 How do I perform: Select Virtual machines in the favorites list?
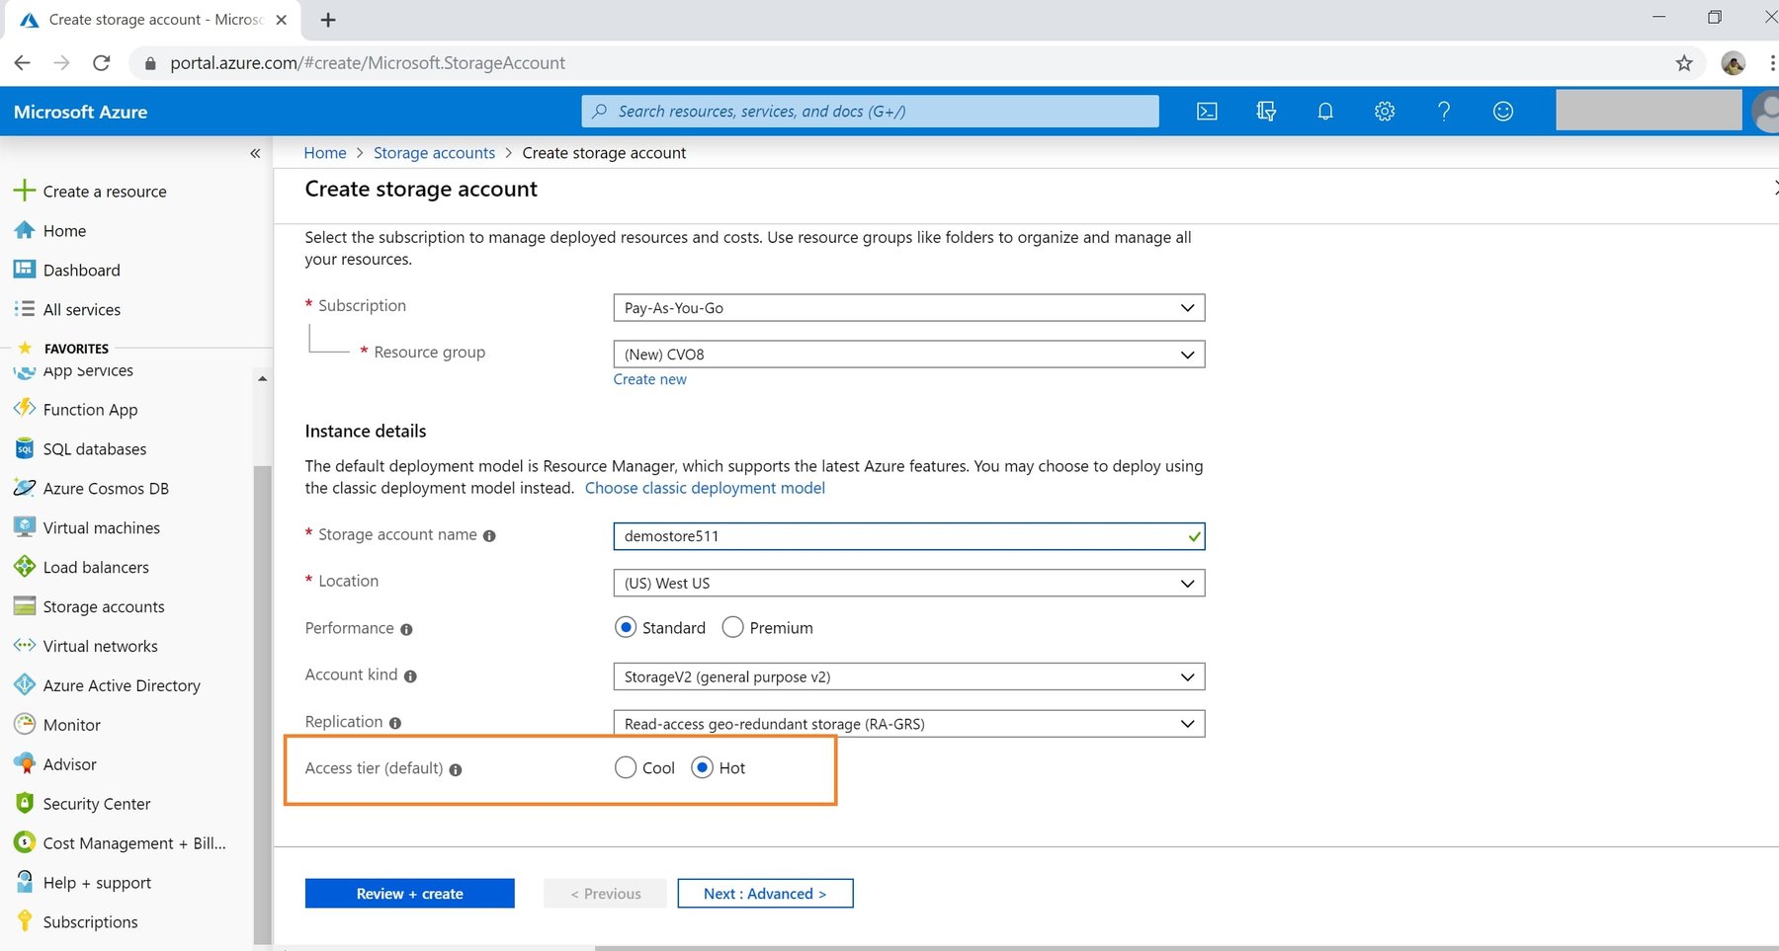101,527
